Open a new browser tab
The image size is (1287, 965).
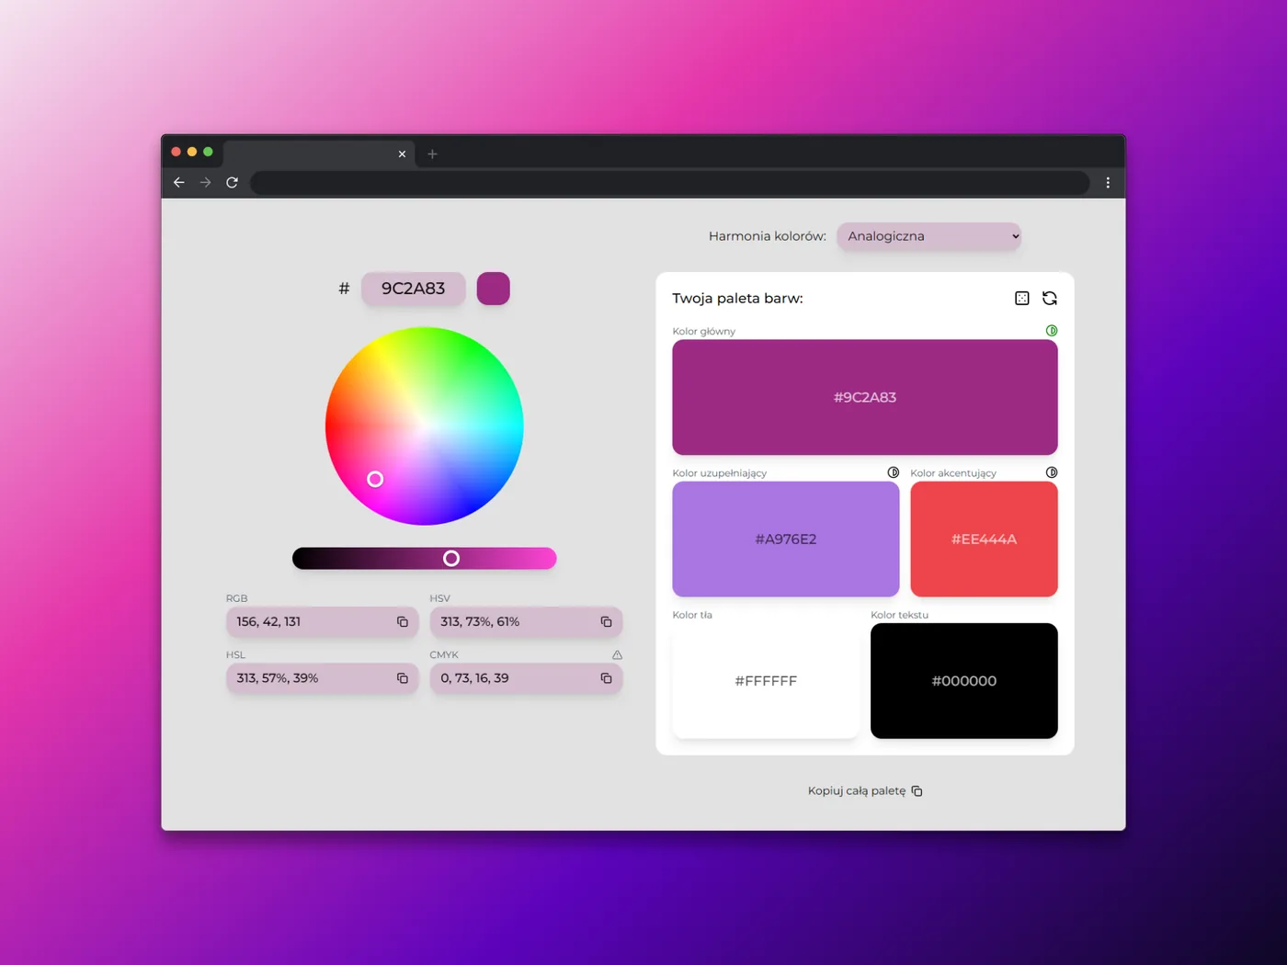coord(432,154)
